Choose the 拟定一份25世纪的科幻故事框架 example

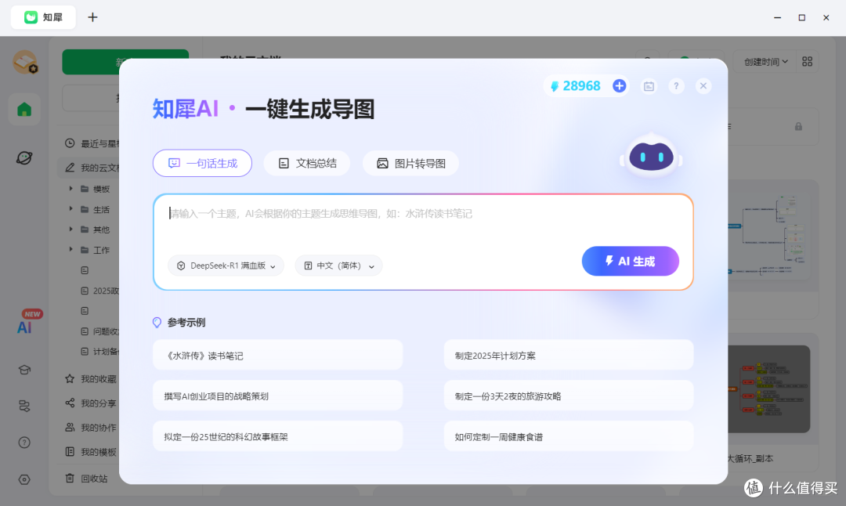click(278, 436)
